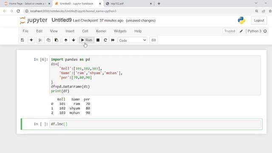272x153 pixels.
Task: Click the In [6] cell prompt
Action: coord(41,59)
